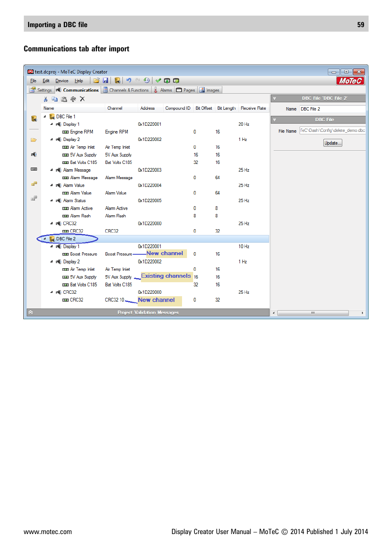Click the Address column header
Image resolution: width=392 pixels, height=555 pixels.
tap(150, 108)
